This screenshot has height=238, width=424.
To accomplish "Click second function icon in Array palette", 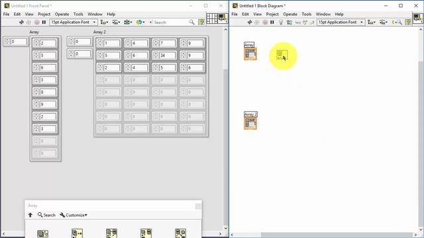I will pos(77,233).
